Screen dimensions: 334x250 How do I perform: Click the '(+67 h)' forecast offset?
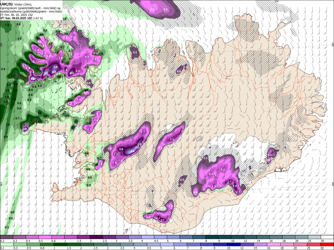[38, 18]
